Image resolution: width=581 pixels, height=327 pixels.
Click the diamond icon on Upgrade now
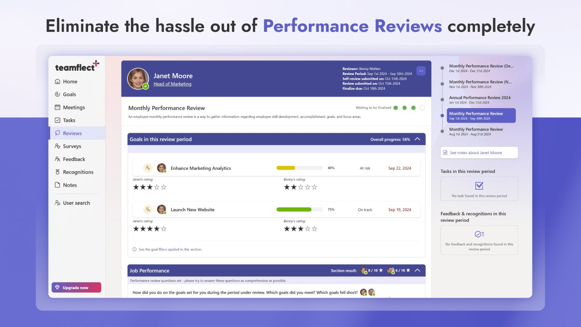coord(57,287)
